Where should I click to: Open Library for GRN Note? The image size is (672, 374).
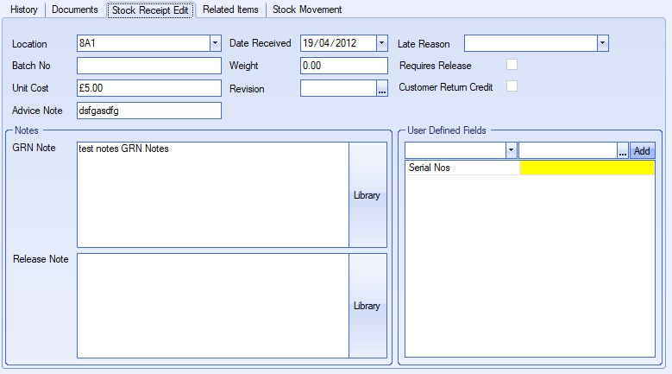[x=367, y=195]
